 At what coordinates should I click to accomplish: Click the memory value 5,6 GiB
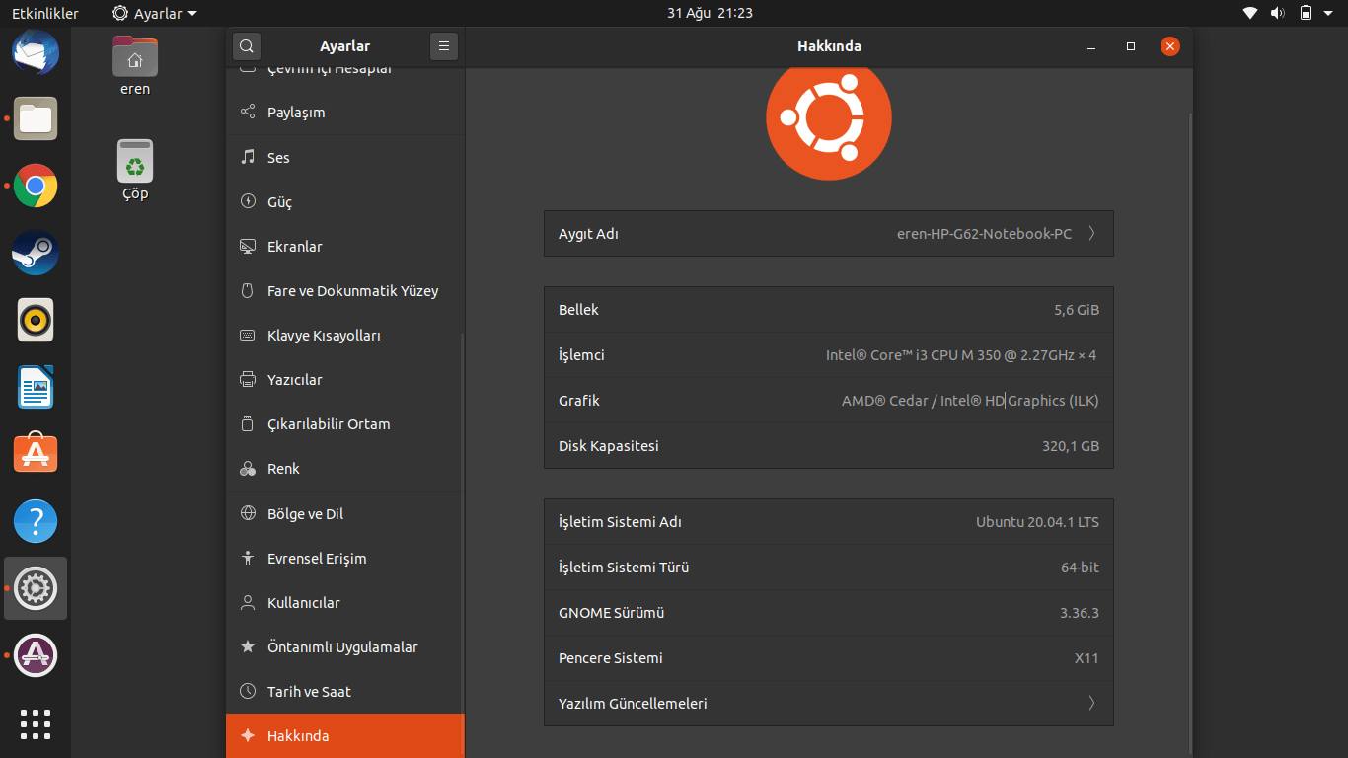[1077, 310]
